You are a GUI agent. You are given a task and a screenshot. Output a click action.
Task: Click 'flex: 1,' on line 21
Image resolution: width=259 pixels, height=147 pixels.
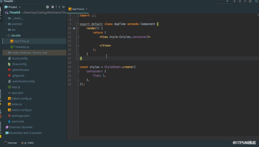point(99,75)
